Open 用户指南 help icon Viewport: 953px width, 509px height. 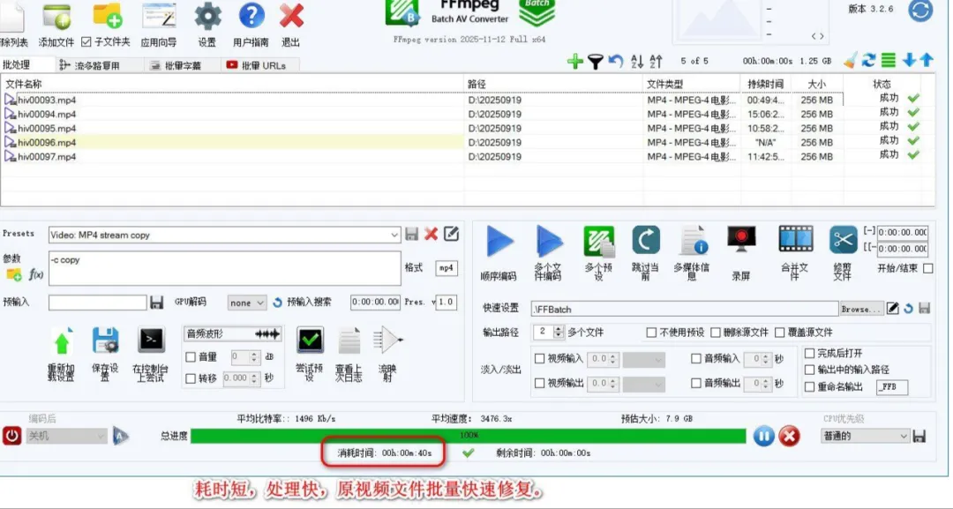pos(251,17)
